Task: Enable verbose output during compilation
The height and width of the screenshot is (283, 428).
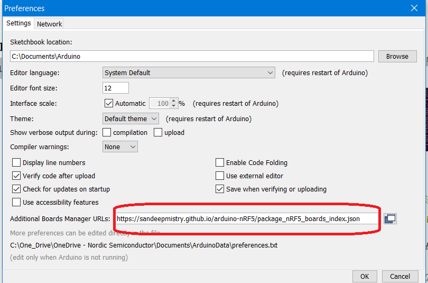Action: tap(107, 133)
